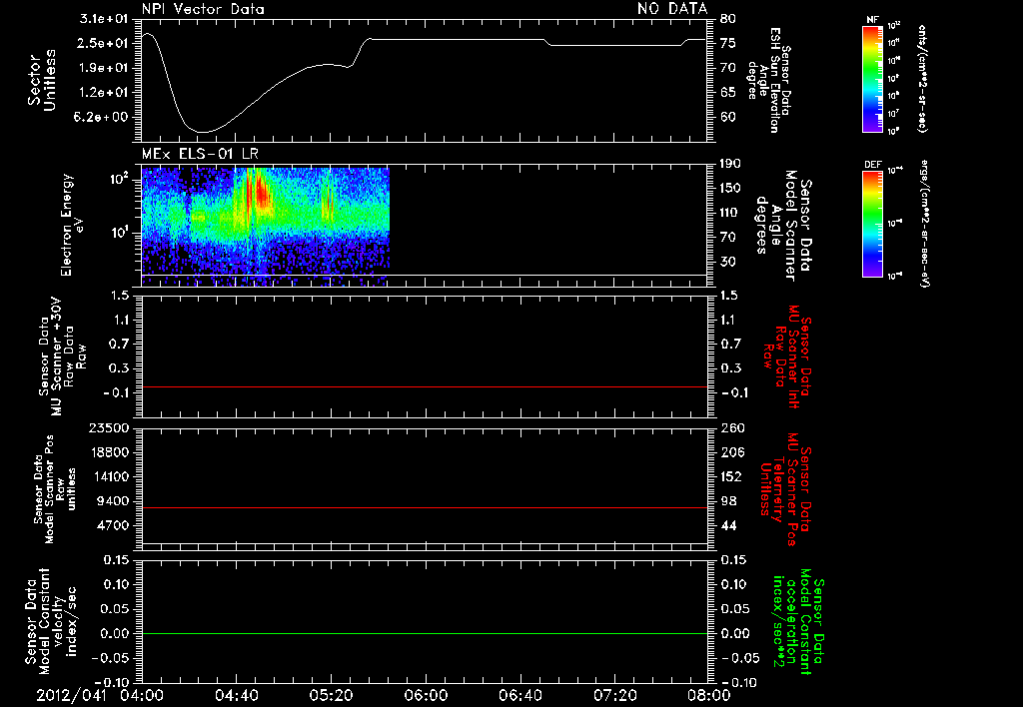
Task: Click the '260' telemetry tick label
Action: [x=731, y=428]
